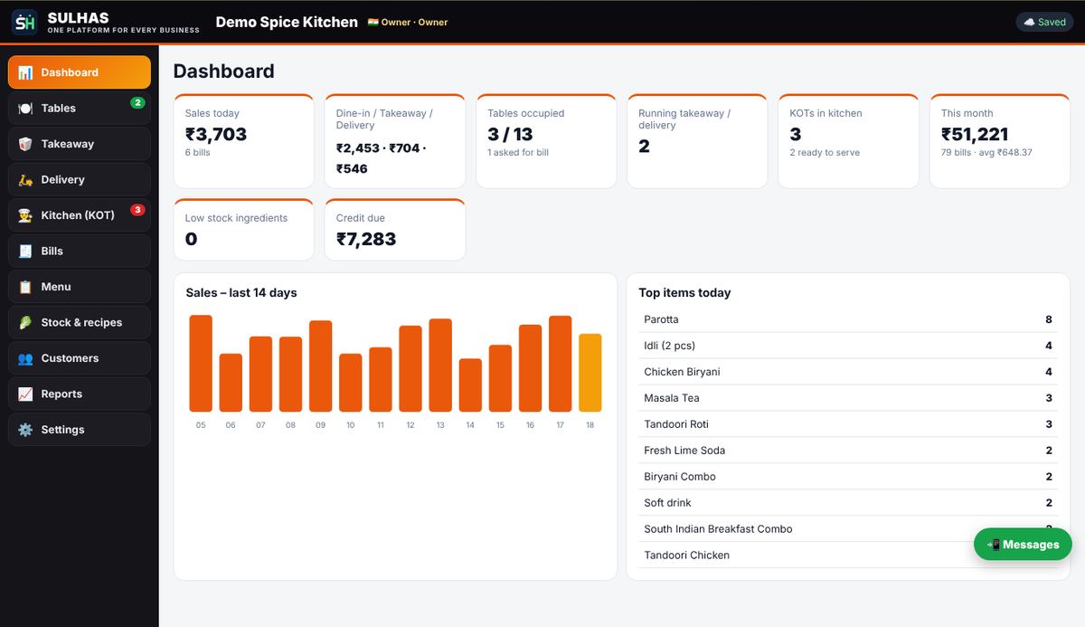Viewport: 1085px width, 627px height.
Task: Click the Tables plate icon
Action: 25,109
